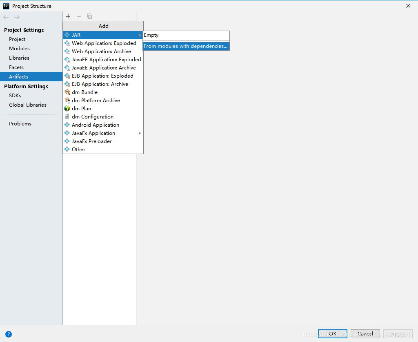Image resolution: width=418 pixels, height=342 pixels.
Task: Click the JavaFx Application icon
Action: click(67, 133)
